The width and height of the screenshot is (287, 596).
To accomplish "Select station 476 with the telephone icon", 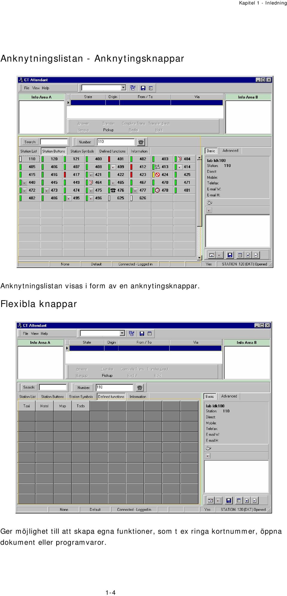I will [118, 190].
